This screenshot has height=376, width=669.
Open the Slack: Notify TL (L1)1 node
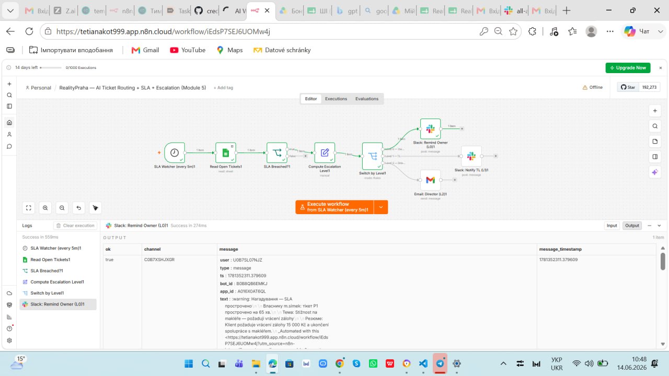pos(471,156)
